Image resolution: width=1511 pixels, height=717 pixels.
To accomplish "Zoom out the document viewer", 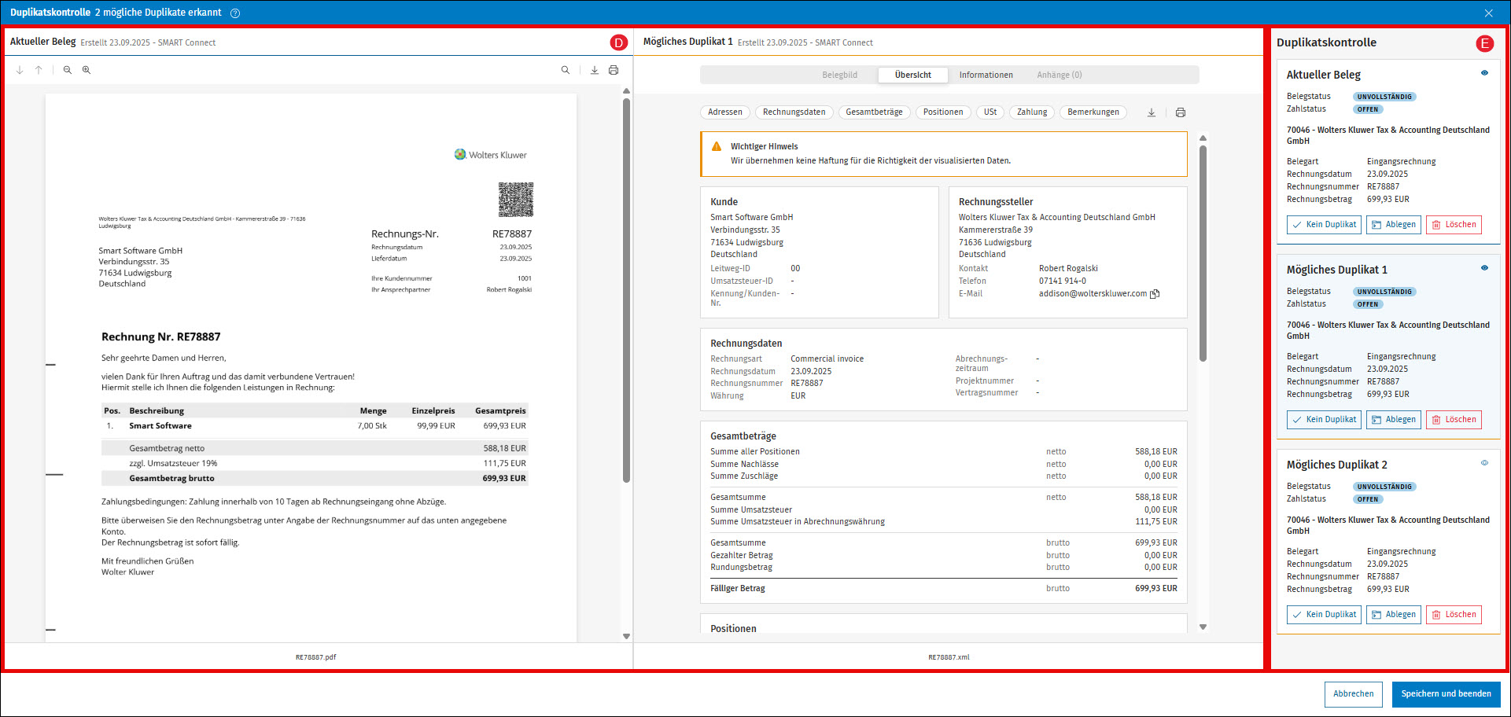I will [x=68, y=70].
